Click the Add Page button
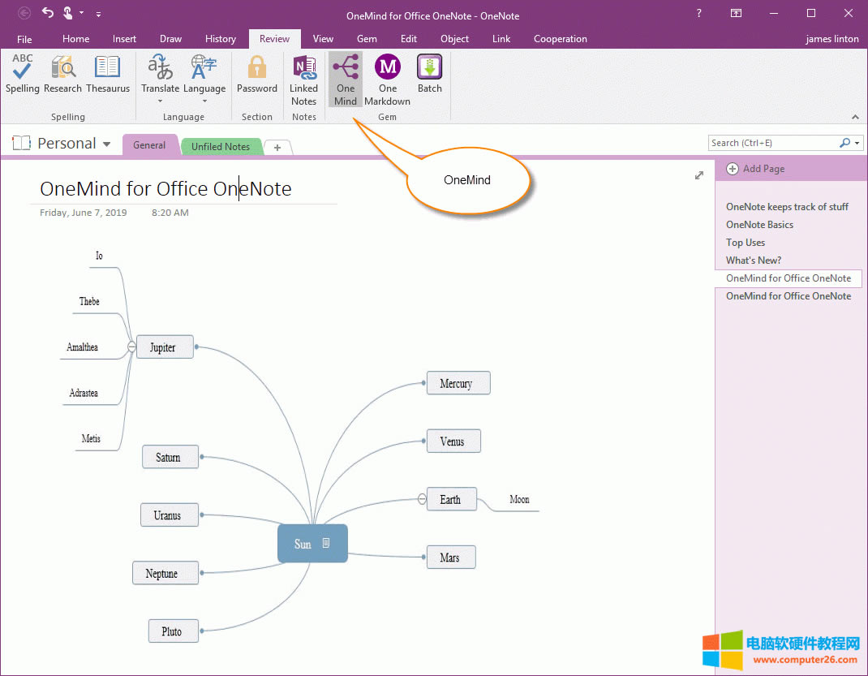 [755, 168]
